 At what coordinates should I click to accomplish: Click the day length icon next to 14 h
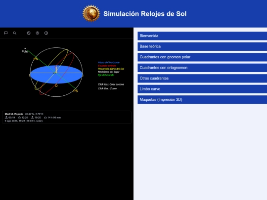tap(45, 118)
